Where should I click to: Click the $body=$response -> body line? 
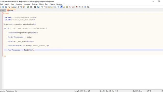[20, 37]
